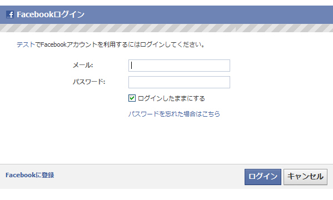Click the パスワード field label
The image size is (333, 200).
coord(89,82)
